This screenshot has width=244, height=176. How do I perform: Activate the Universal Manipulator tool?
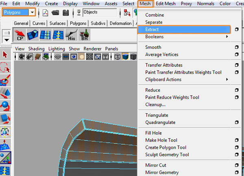5,132
